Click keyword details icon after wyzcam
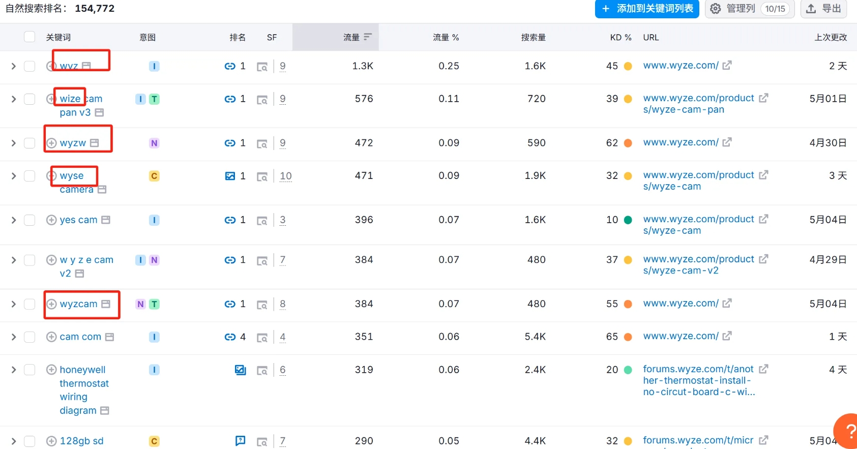The height and width of the screenshot is (449, 857). click(106, 304)
